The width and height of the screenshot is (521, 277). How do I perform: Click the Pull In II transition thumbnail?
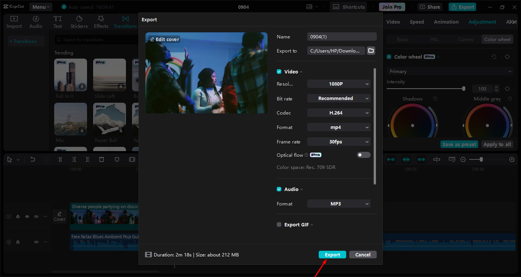[70, 75]
